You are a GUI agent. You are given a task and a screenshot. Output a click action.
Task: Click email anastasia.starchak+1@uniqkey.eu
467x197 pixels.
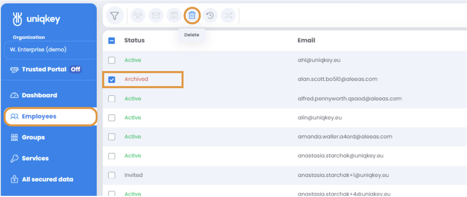pos(343,175)
